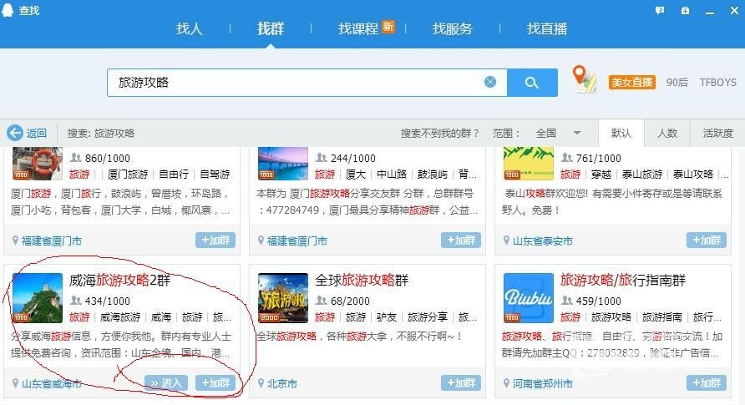Open the 威海旅游攻略2群 group avatar

38,298
